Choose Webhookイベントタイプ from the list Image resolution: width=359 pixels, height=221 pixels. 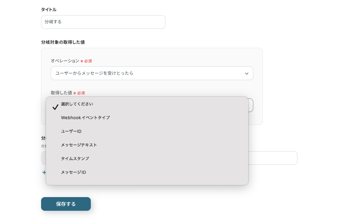tap(85, 118)
